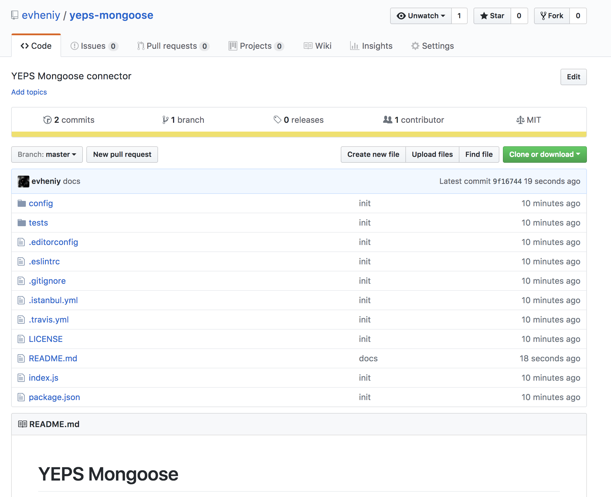Switch to the Issues tab
The image size is (611, 497).
coord(93,46)
